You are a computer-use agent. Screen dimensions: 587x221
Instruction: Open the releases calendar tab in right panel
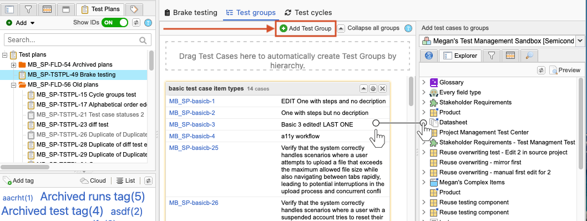[510, 56]
